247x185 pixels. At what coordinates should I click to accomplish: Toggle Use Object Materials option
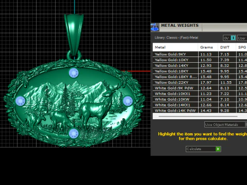click(x=226, y=124)
